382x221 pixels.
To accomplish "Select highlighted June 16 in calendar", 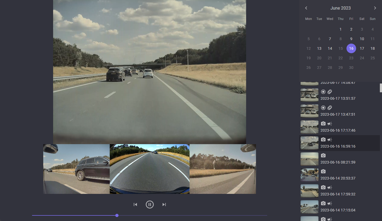I will (x=351, y=48).
